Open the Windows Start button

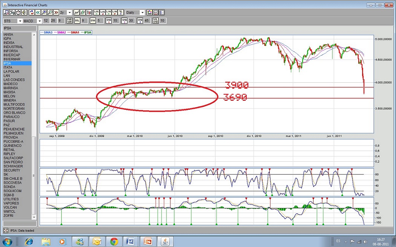pos(7,242)
